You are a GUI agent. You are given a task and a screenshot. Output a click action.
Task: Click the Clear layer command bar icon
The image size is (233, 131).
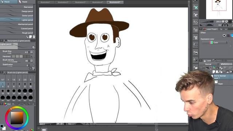(x=196, y=7)
